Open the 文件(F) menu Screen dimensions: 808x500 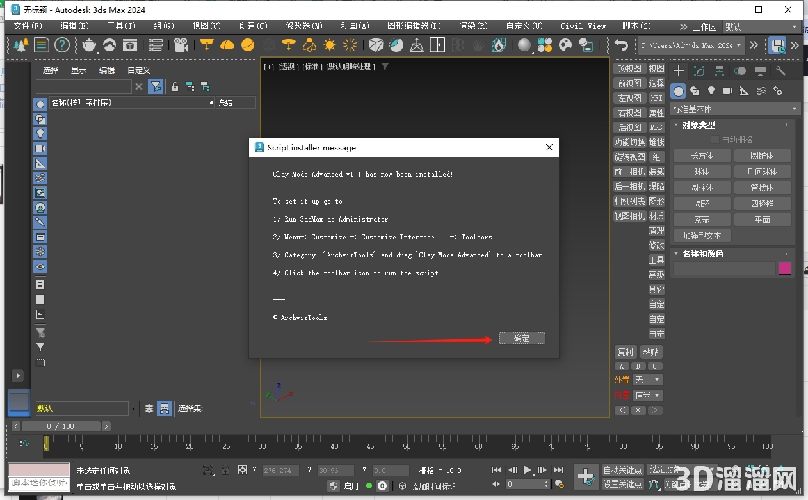(28, 26)
